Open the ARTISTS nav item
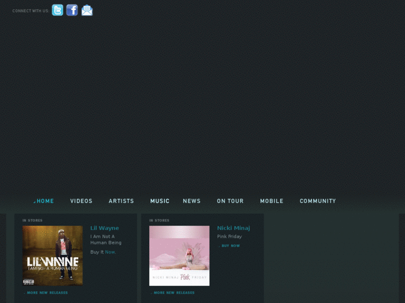Viewport: 405px width, 303px height. (121, 201)
